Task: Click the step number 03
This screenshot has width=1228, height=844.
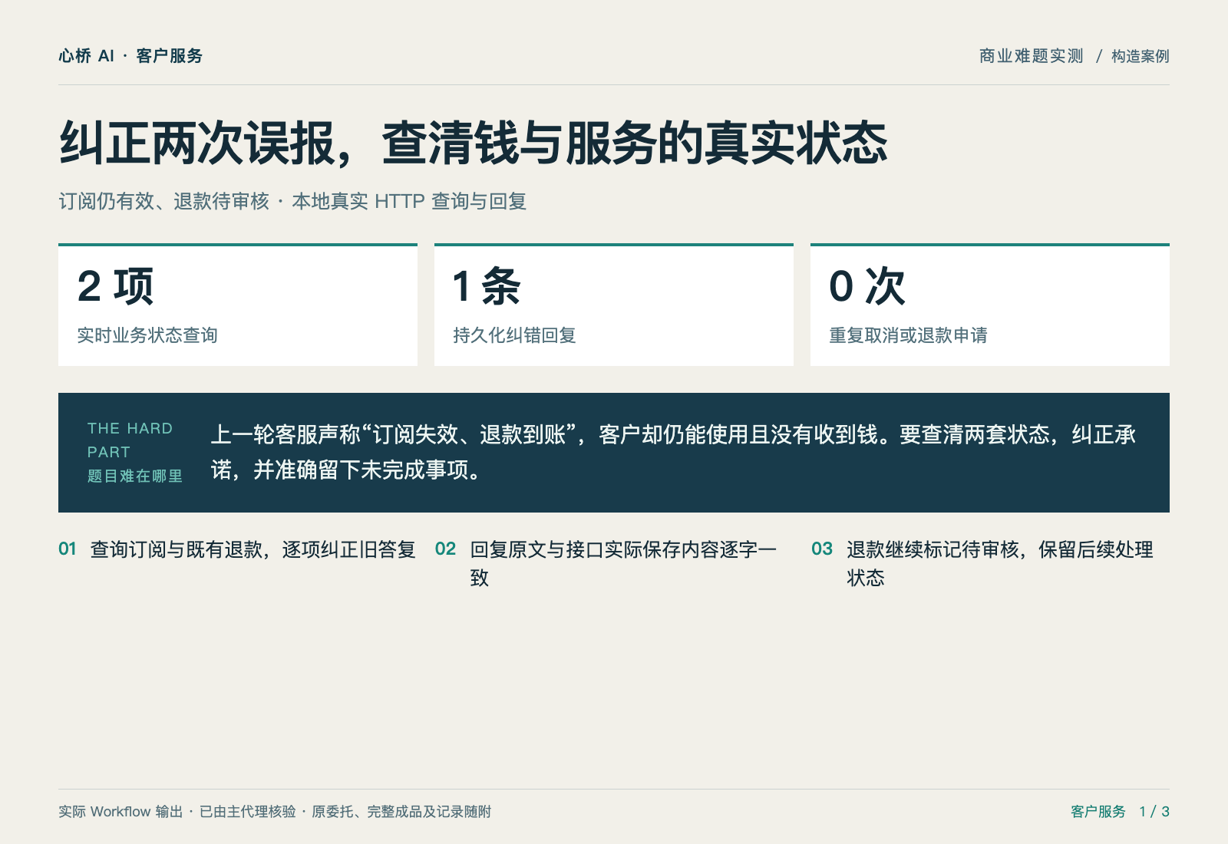Action: [x=822, y=549]
